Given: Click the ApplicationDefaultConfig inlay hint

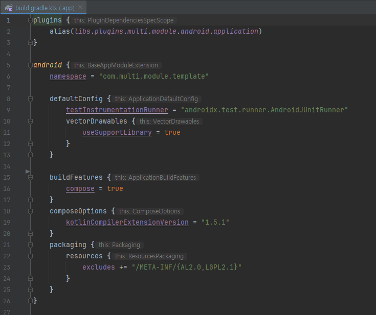Looking at the screenshot, I should 157,99.
